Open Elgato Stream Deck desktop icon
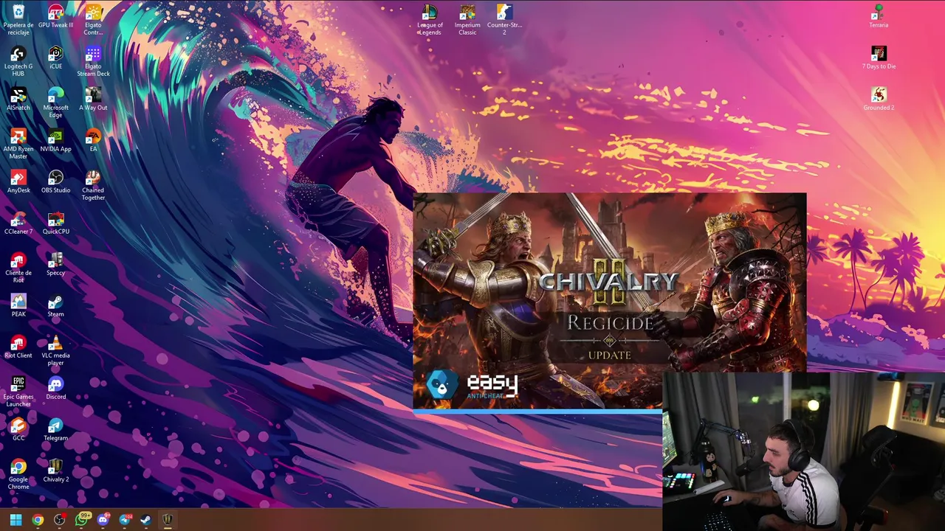945x531 pixels. pos(93,61)
